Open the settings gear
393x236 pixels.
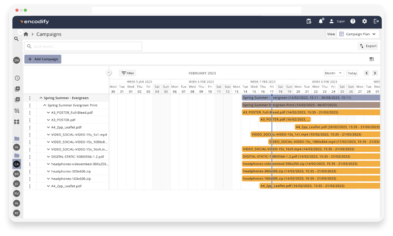[364, 21]
